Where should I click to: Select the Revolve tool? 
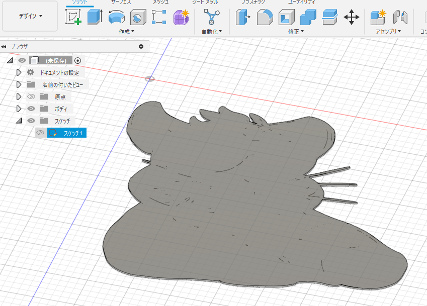(117, 17)
